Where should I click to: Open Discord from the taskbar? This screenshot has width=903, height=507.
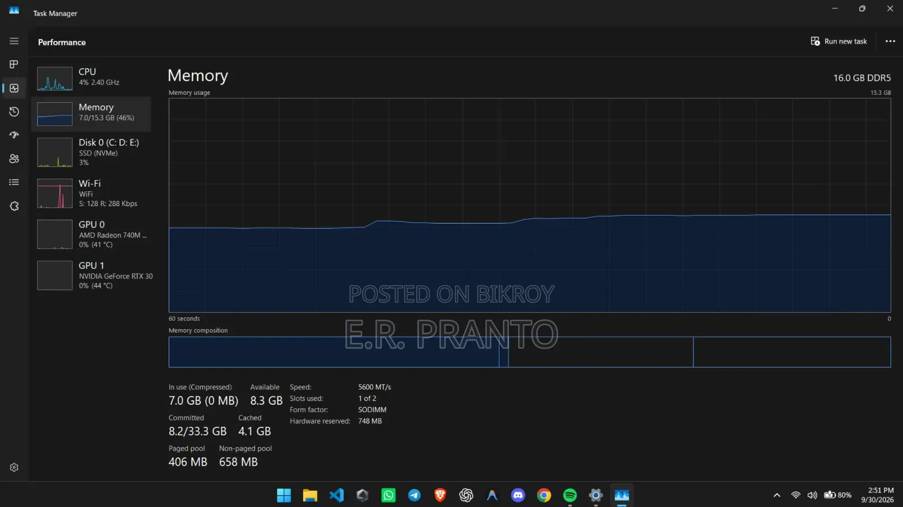pos(518,495)
